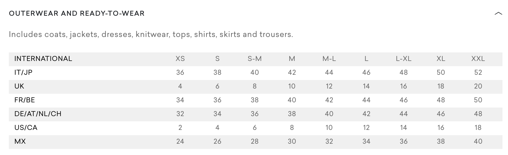Click DE/AT/NL/CH size 32 cell
Screen dimensions: 508x155
tap(180, 114)
